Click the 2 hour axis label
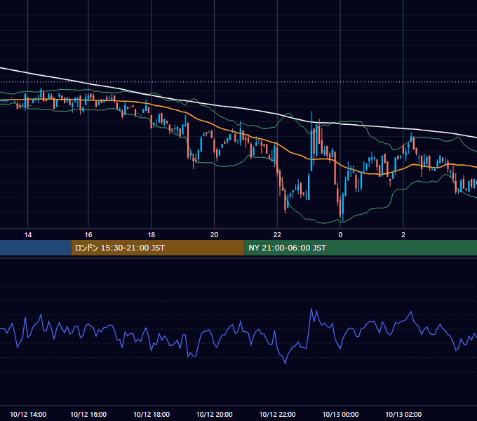The width and height of the screenshot is (477, 421). pos(403,235)
